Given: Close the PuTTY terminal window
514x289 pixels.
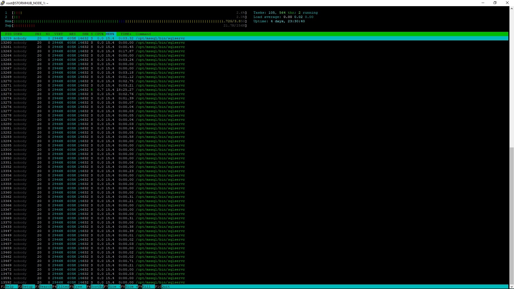Looking at the screenshot, I should (507, 3).
